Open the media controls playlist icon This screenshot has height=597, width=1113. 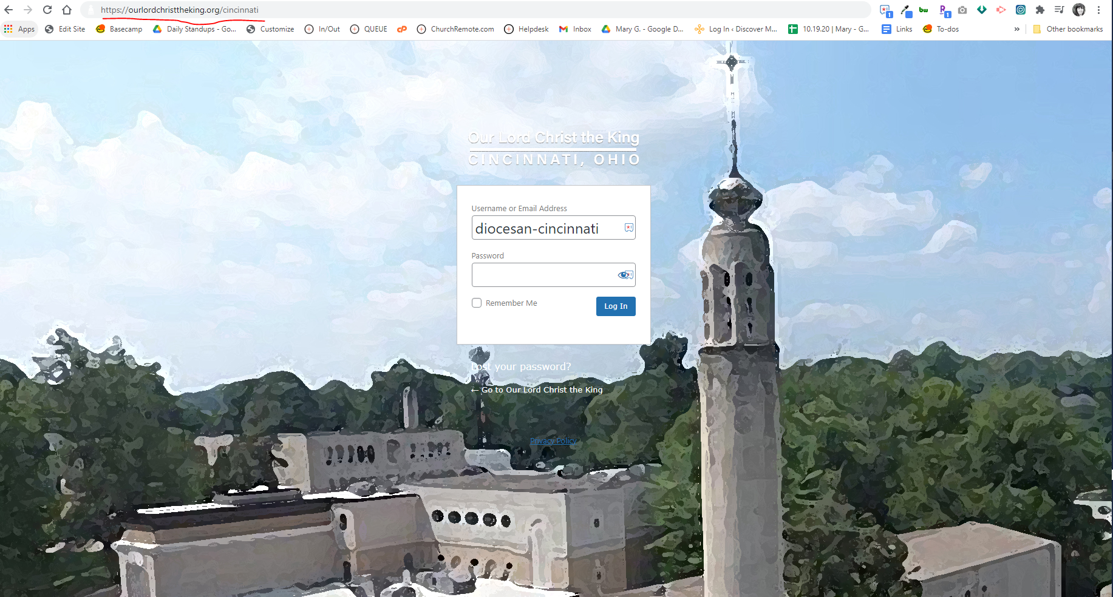[1059, 10]
